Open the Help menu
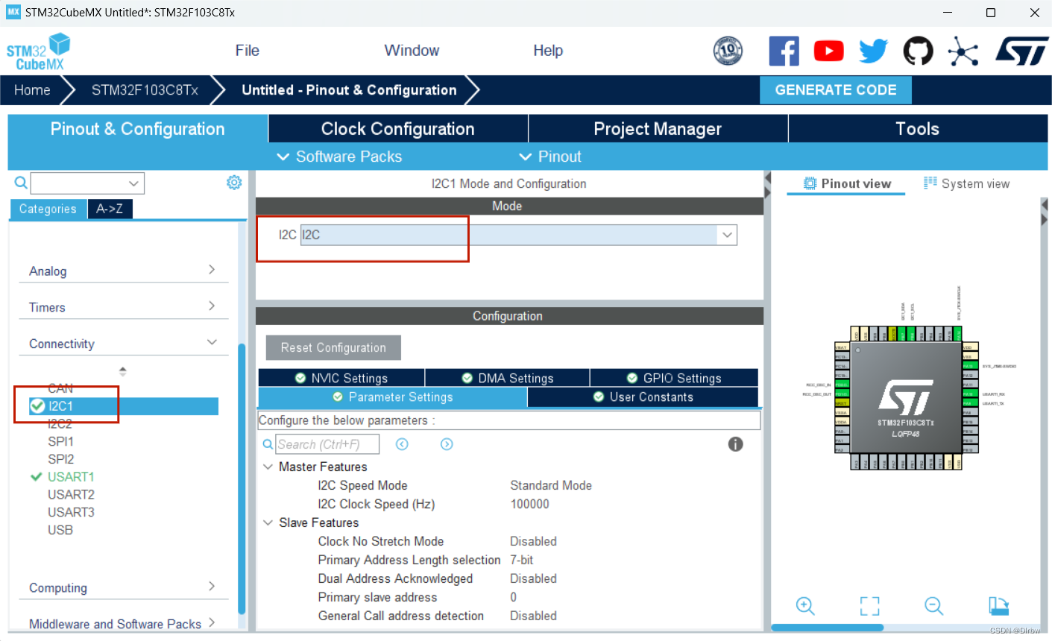Viewport: 1052px width, 641px height. click(x=548, y=51)
